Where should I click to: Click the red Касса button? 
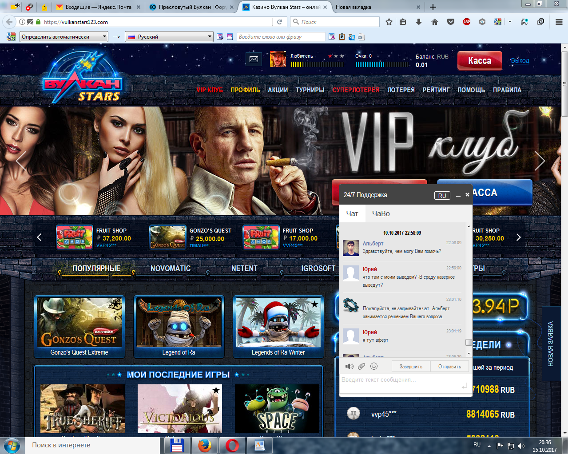[480, 61]
